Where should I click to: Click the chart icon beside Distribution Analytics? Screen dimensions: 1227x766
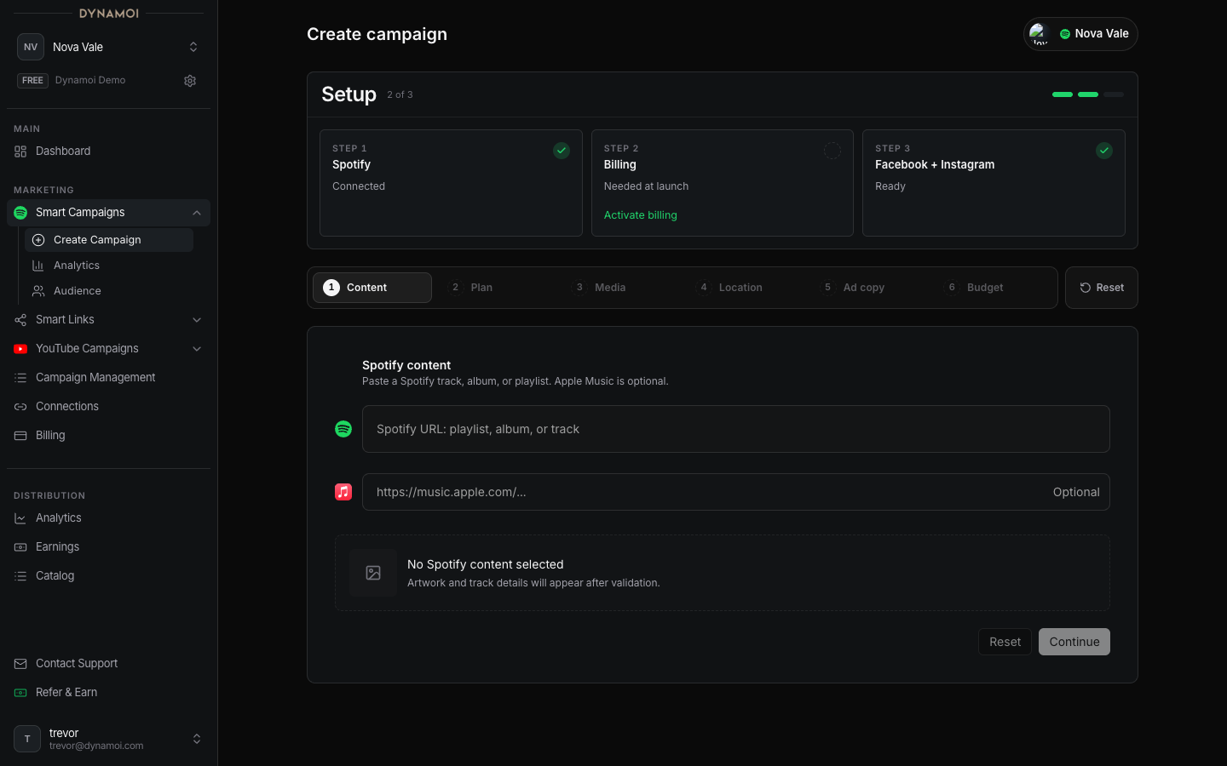tap(20, 518)
